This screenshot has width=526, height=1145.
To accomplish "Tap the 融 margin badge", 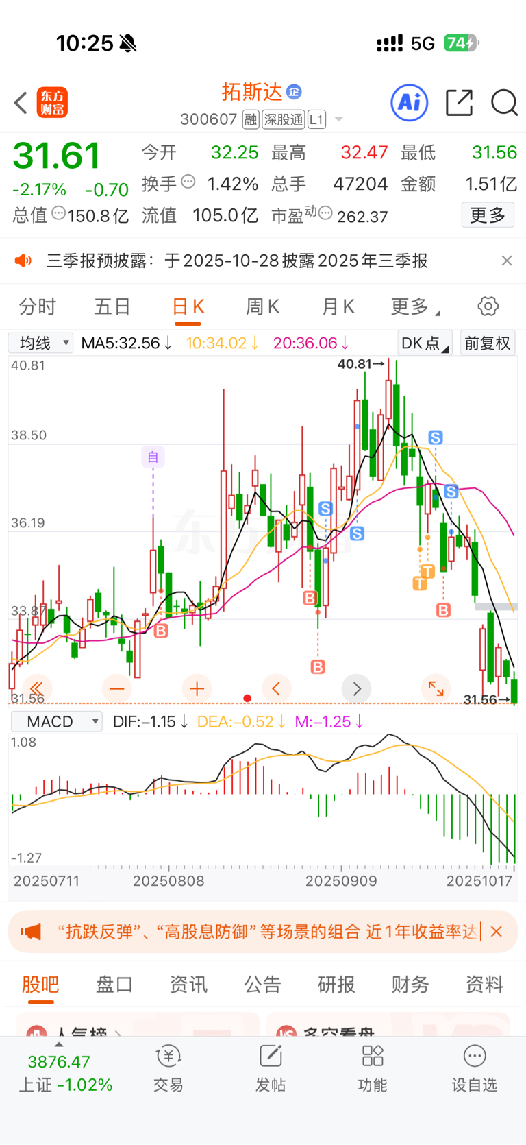I will [x=251, y=120].
